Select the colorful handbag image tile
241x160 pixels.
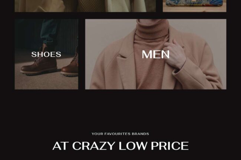point(195,6)
